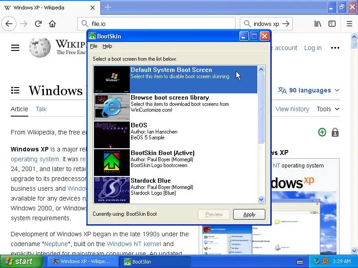The width and height of the screenshot is (358, 268).
Task: Switch to Wikipedia Talk tab
Action: click(x=41, y=109)
